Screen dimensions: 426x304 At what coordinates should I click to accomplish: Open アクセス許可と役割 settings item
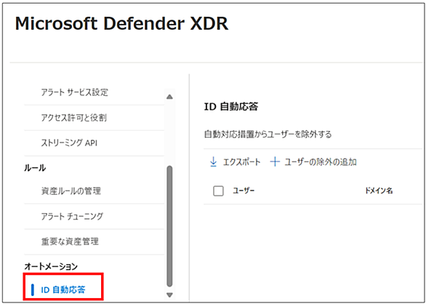tap(73, 118)
